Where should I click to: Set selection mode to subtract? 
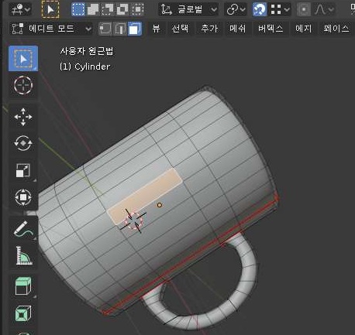[108, 9]
